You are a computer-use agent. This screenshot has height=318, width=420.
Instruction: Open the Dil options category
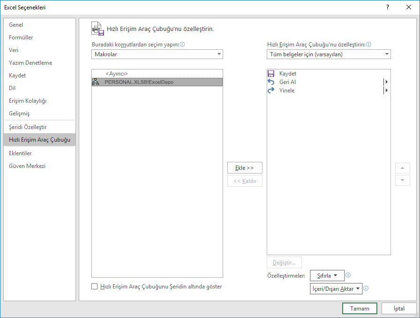point(40,88)
